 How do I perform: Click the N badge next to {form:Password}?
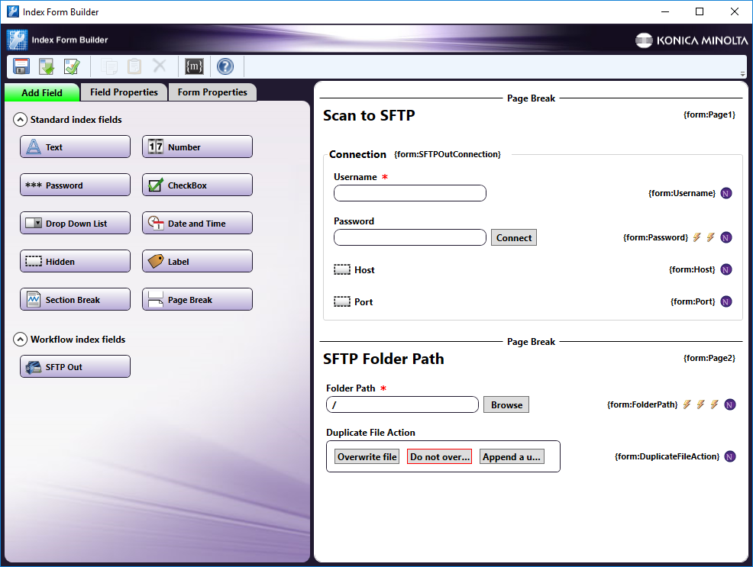pos(726,237)
